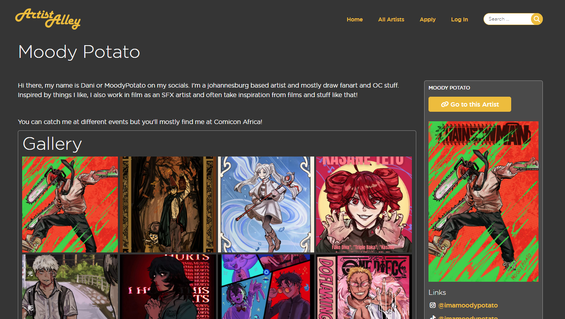Click the Comicon Africa sentence
The height and width of the screenshot is (319, 565).
(x=140, y=122)
